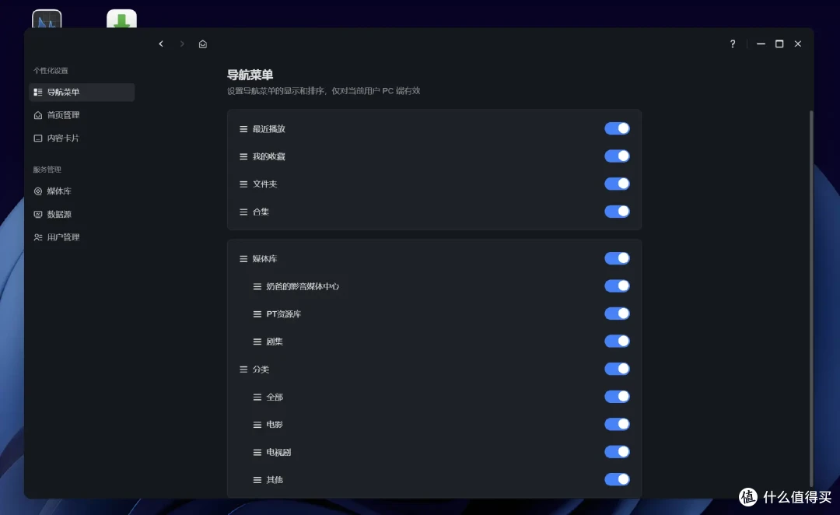Open 内容卡片 settings page
Screen dimensions: 840x515
pyautogui.click(x=82, y=138)
